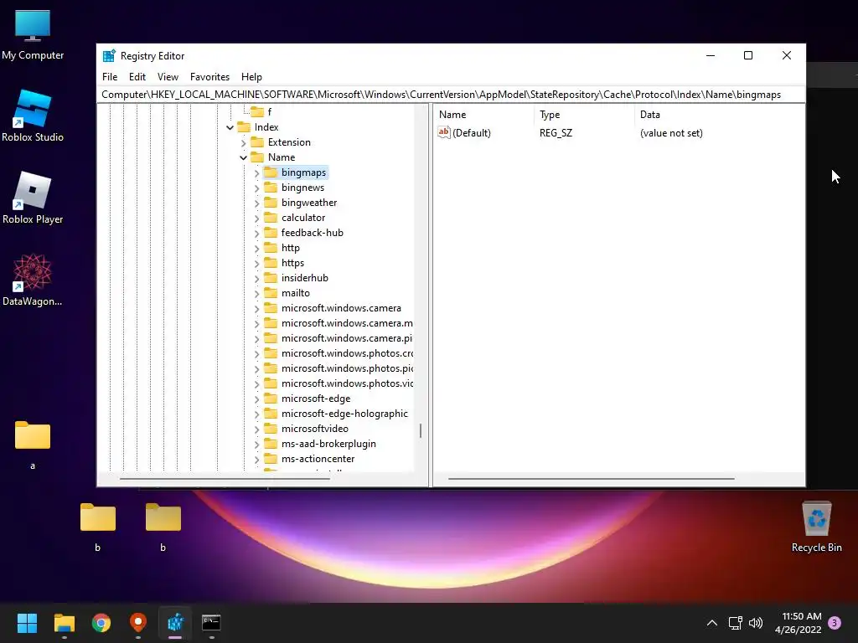Collapse the Index key
This screenshot has width=858, height=643.
230,127
